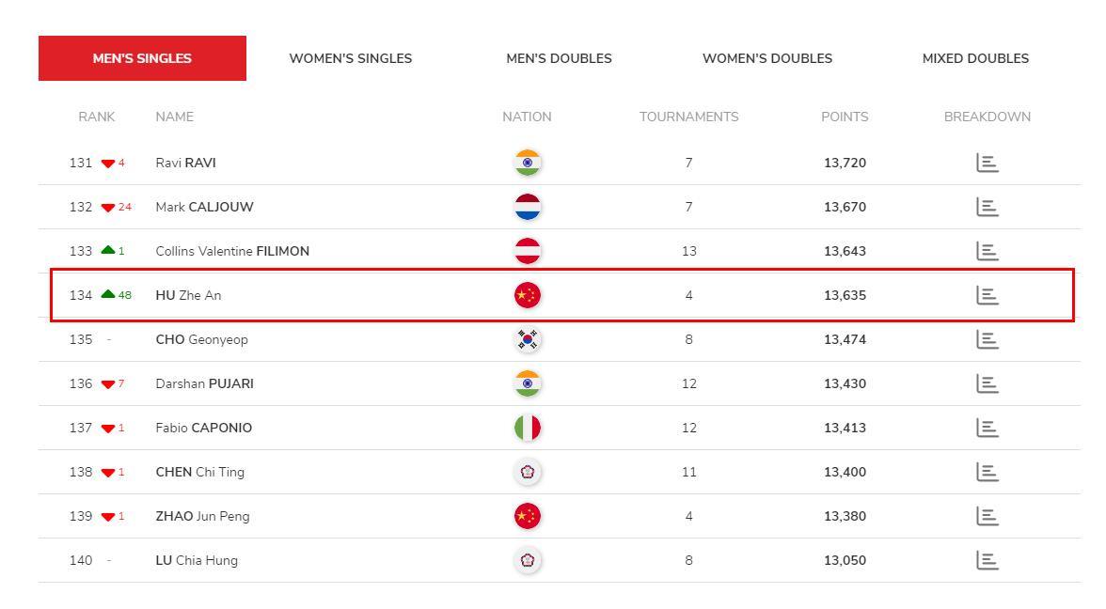Click the POINTS column header
The width and height of the screenshot is (1106, 609).
pos(845,117)
